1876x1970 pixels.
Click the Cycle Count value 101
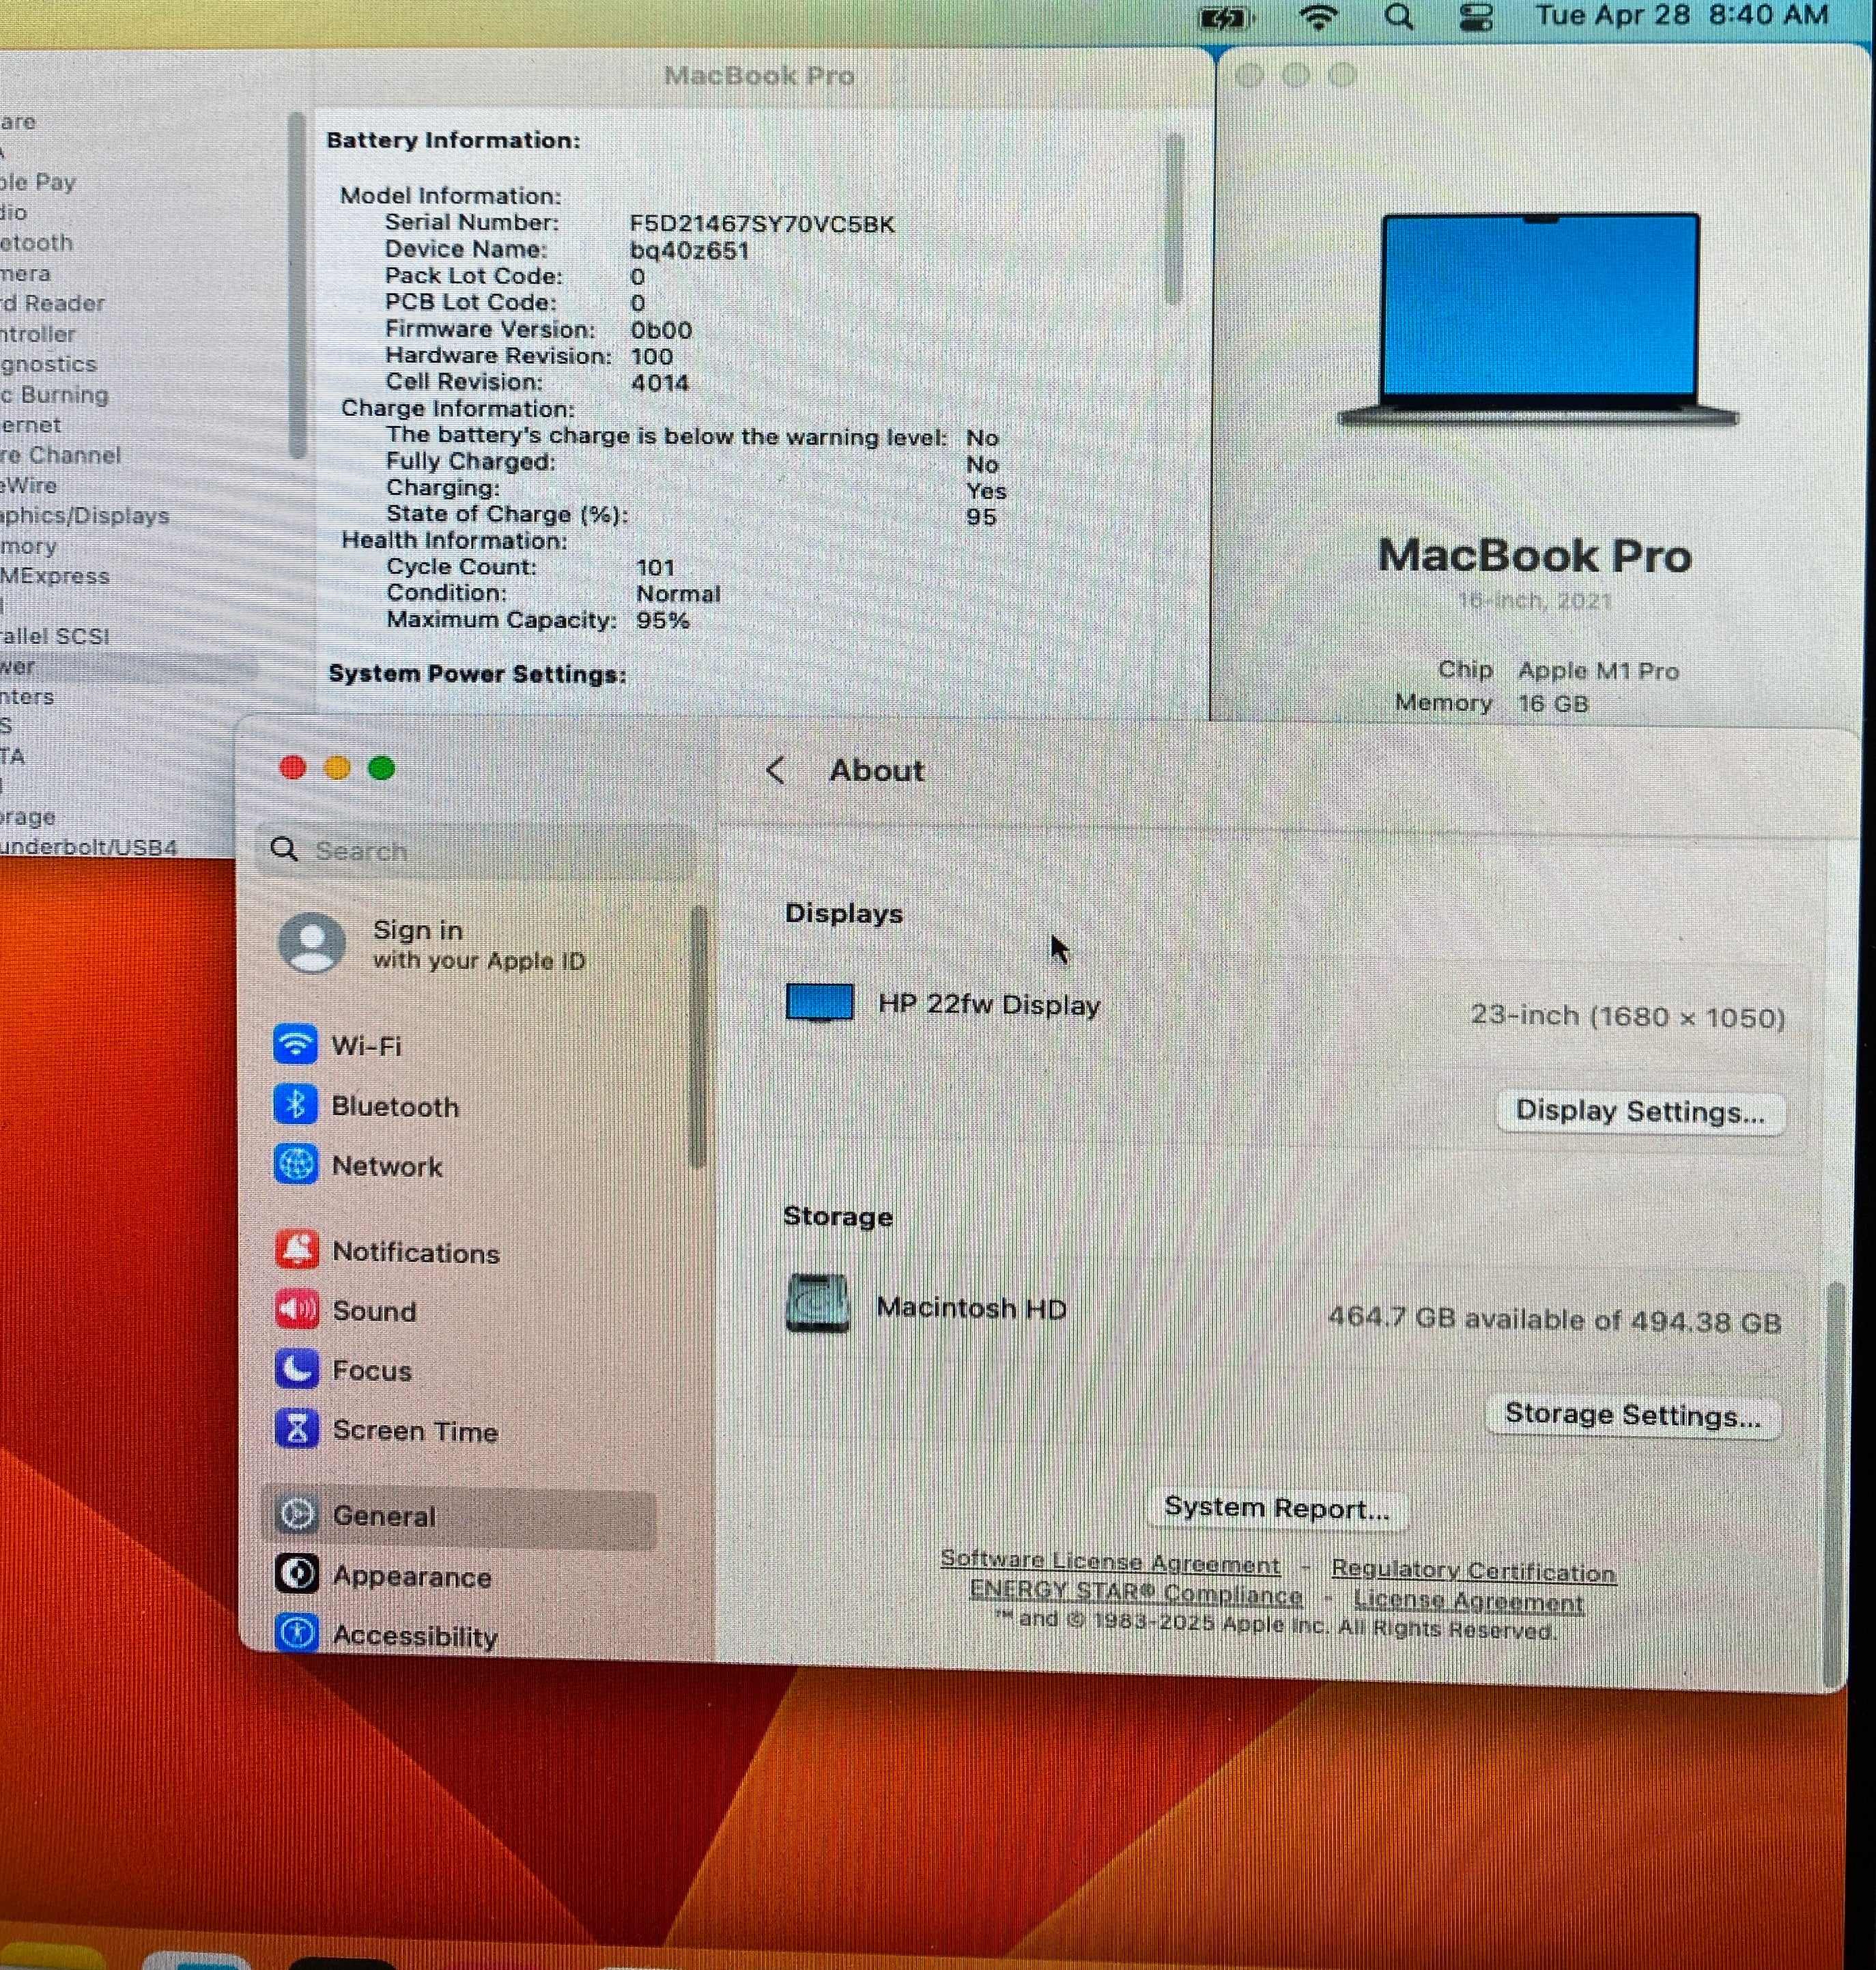tap(656, 567)
